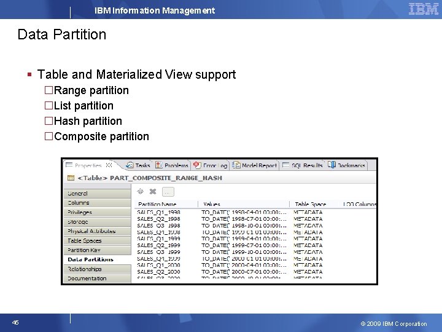
Task: Click the TO_DATE value containing 1998-10-01
Action: tap(244, 226)
